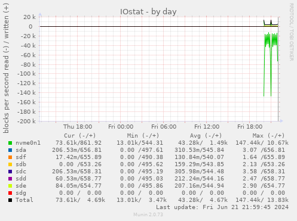Click the blue sda legend color swatch

pyautogui.click(x=10, y=150)
